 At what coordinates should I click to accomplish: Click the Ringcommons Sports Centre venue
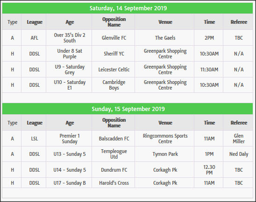click(165, 139)
